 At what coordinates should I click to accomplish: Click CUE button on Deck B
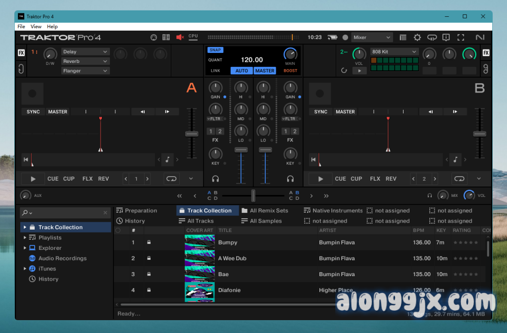point(340,179)
